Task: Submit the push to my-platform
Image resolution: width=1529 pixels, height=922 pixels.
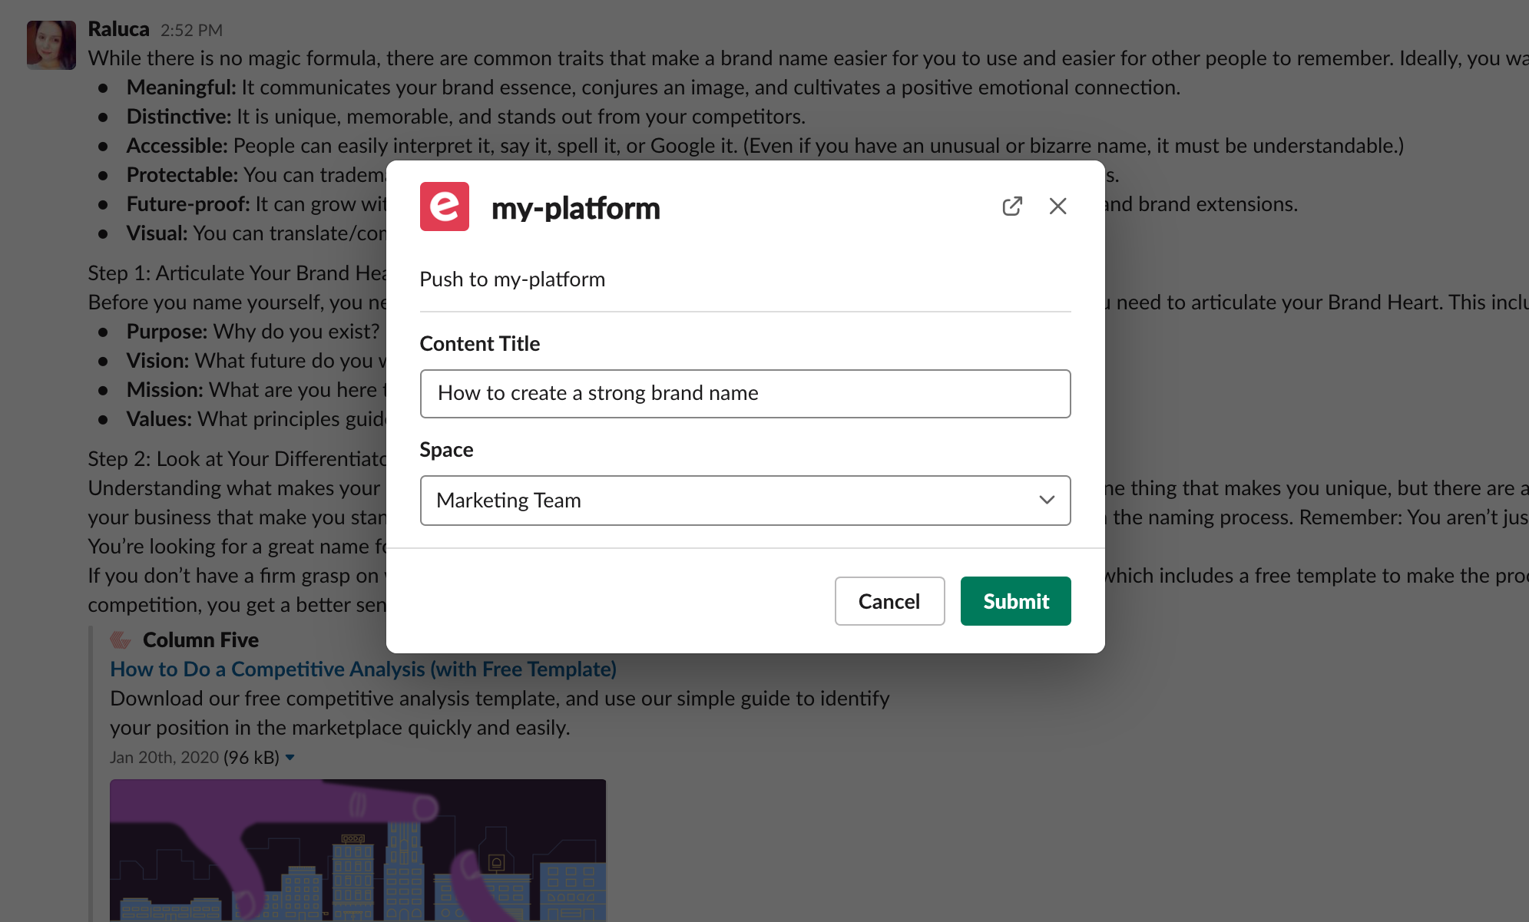Action: [1015, 601]
